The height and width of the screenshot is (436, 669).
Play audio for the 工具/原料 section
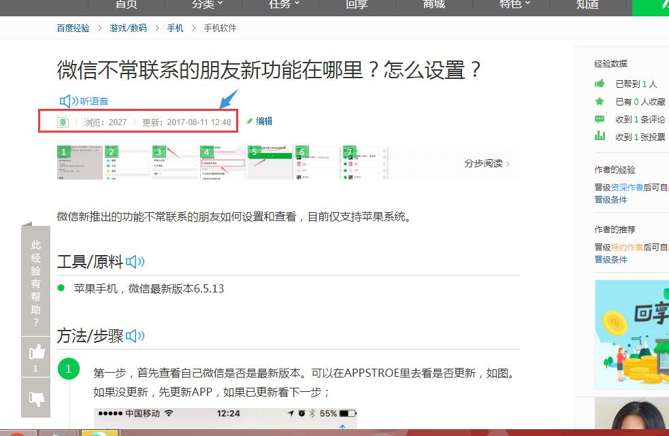coord(135,261)
